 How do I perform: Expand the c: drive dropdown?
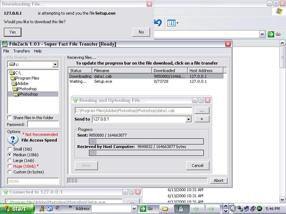(55, 65)
